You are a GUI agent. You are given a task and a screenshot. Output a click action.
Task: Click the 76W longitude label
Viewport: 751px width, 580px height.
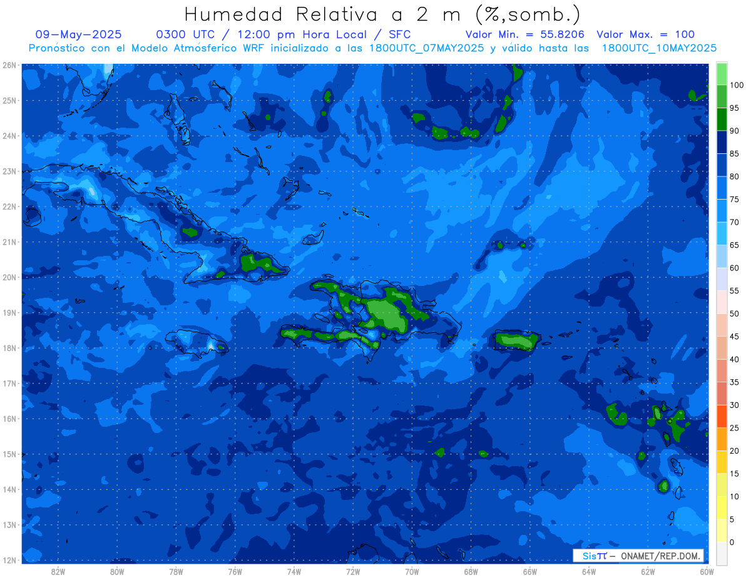235,571
